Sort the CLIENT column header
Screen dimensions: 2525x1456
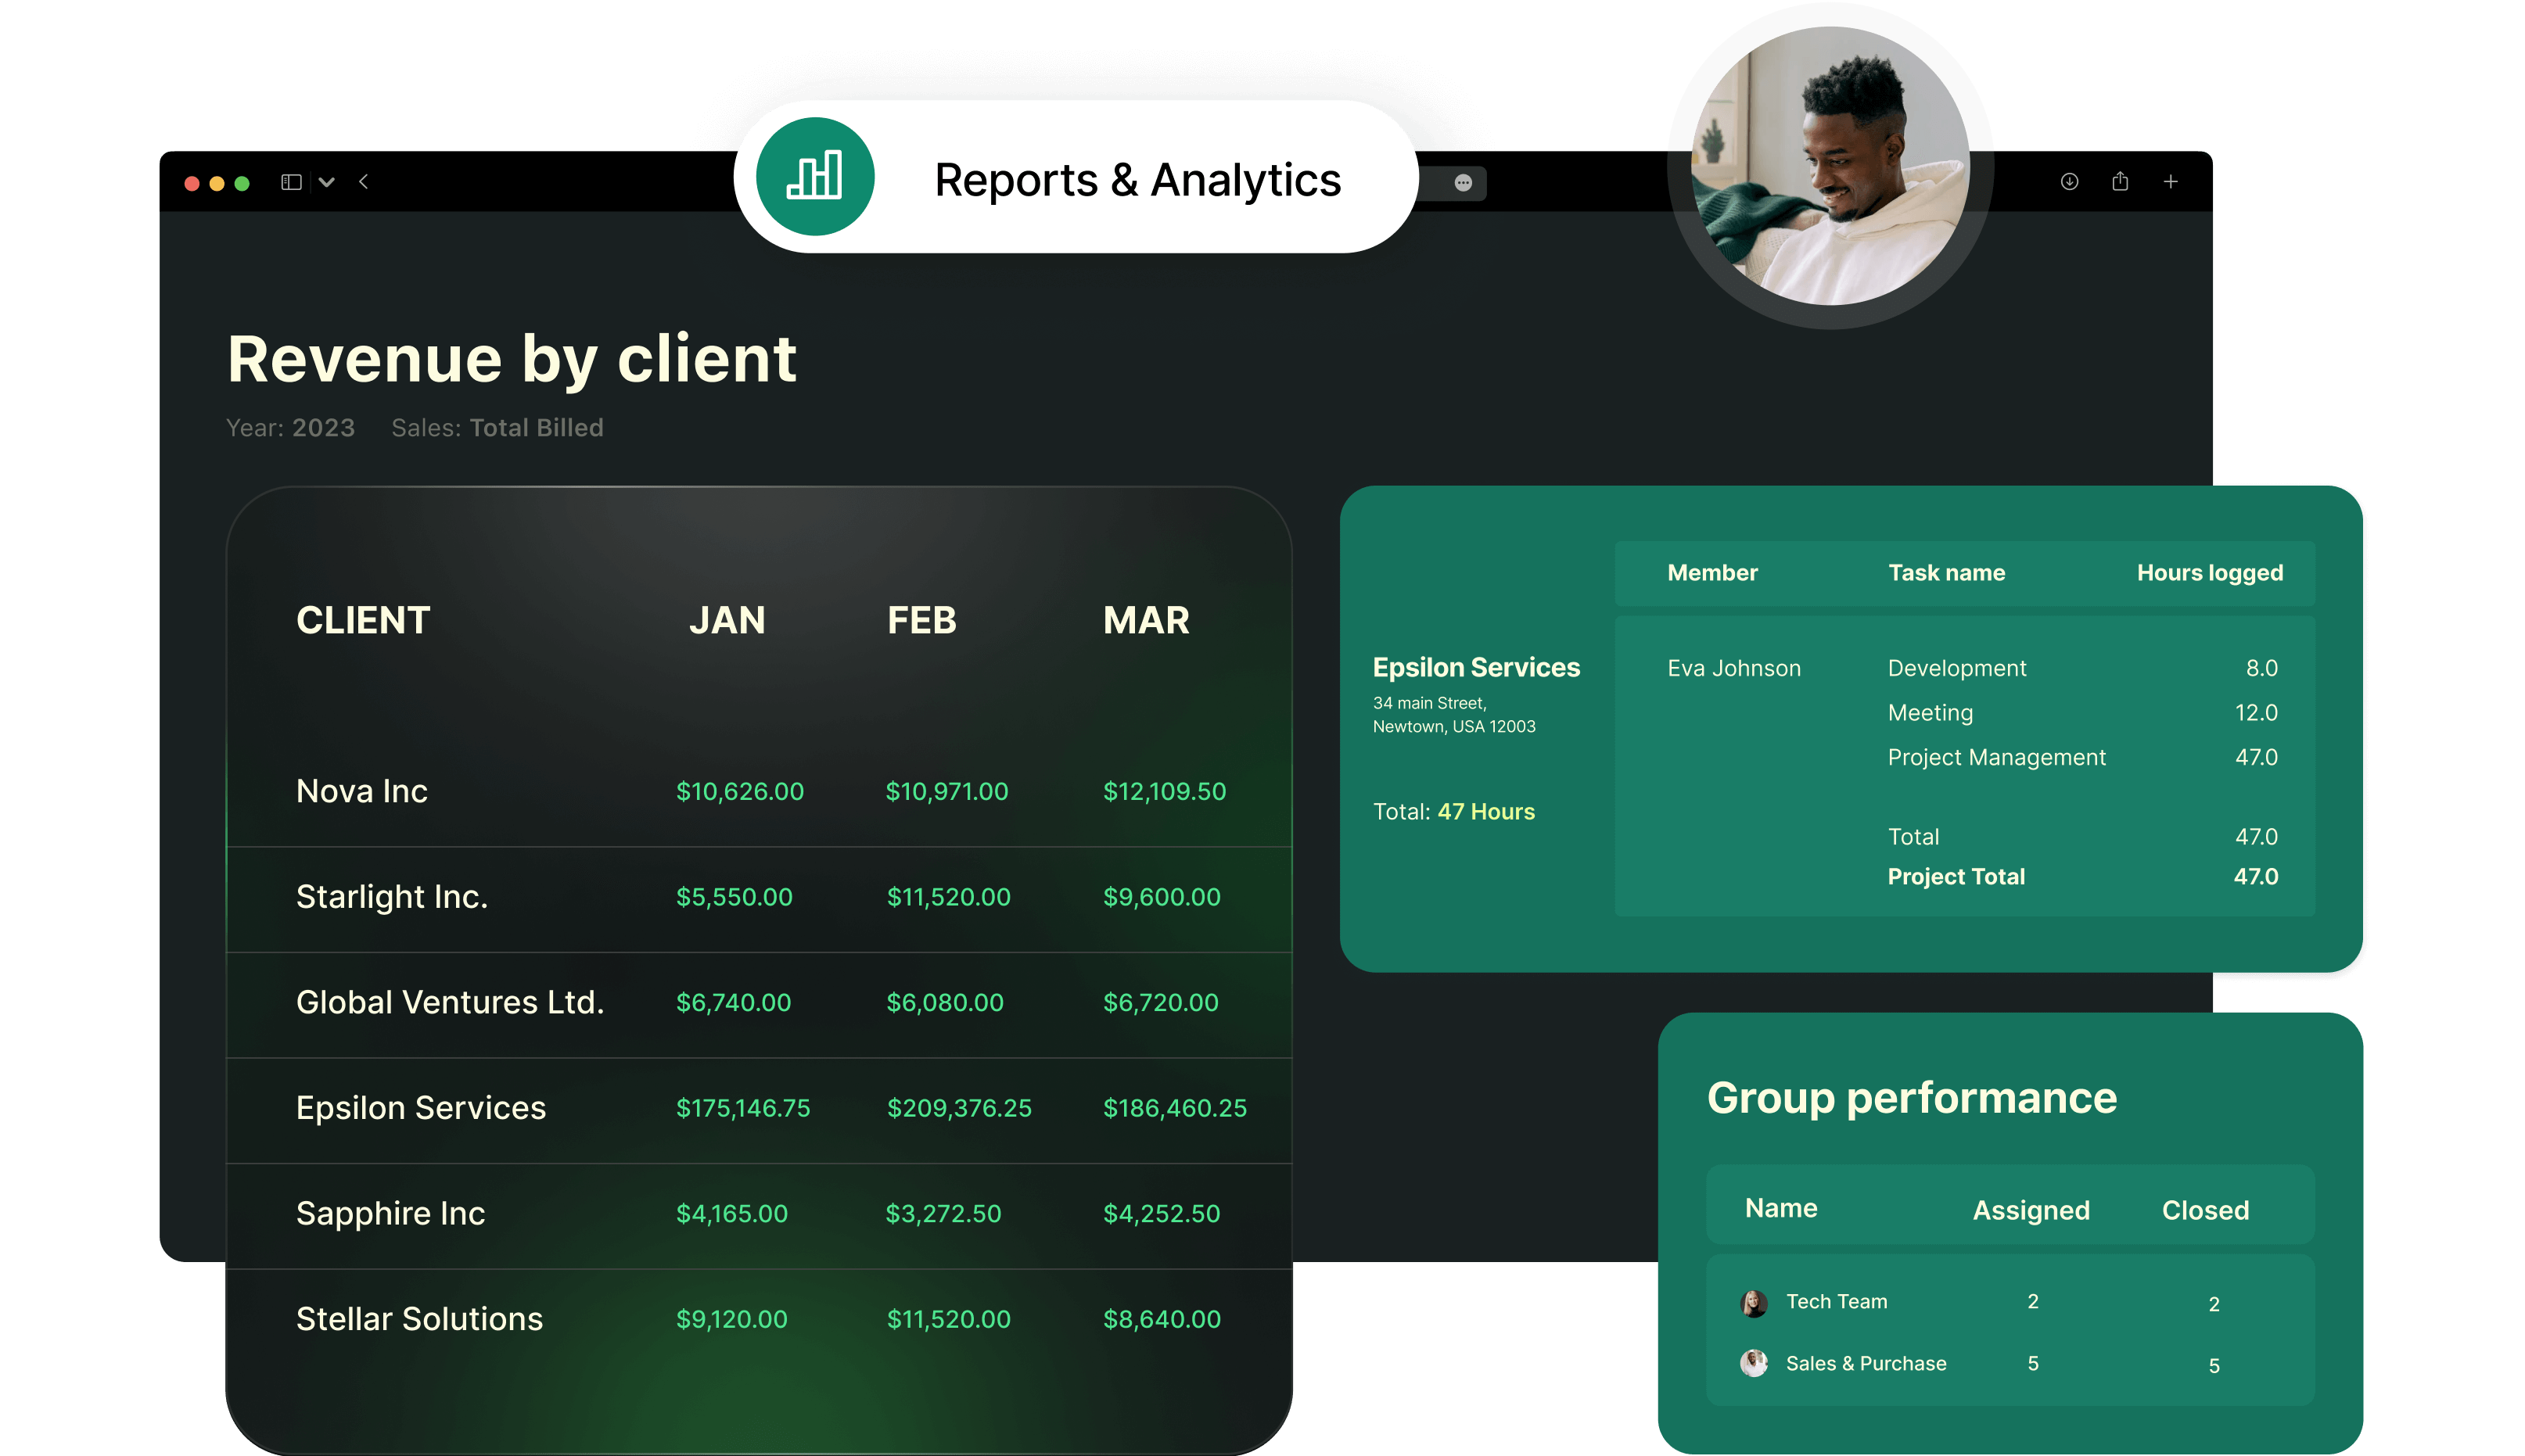coord(362,619)
